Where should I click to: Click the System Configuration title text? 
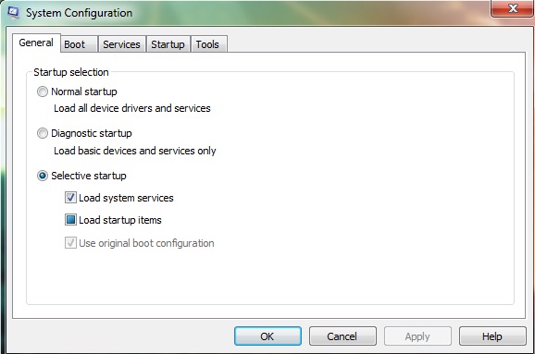click(x=80, y=13)
